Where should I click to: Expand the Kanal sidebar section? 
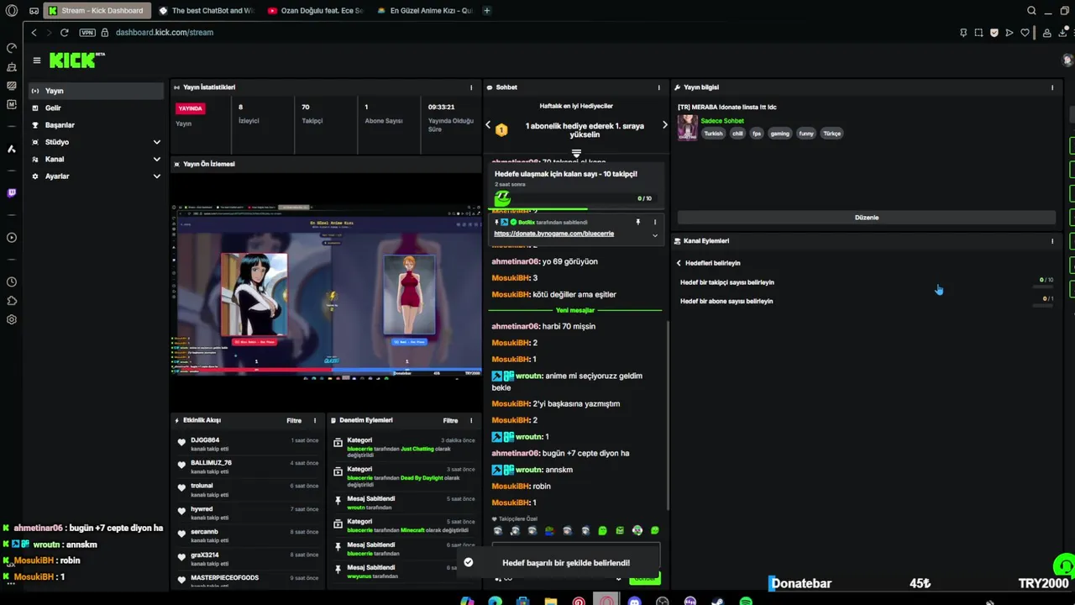(x=97, y=159)
